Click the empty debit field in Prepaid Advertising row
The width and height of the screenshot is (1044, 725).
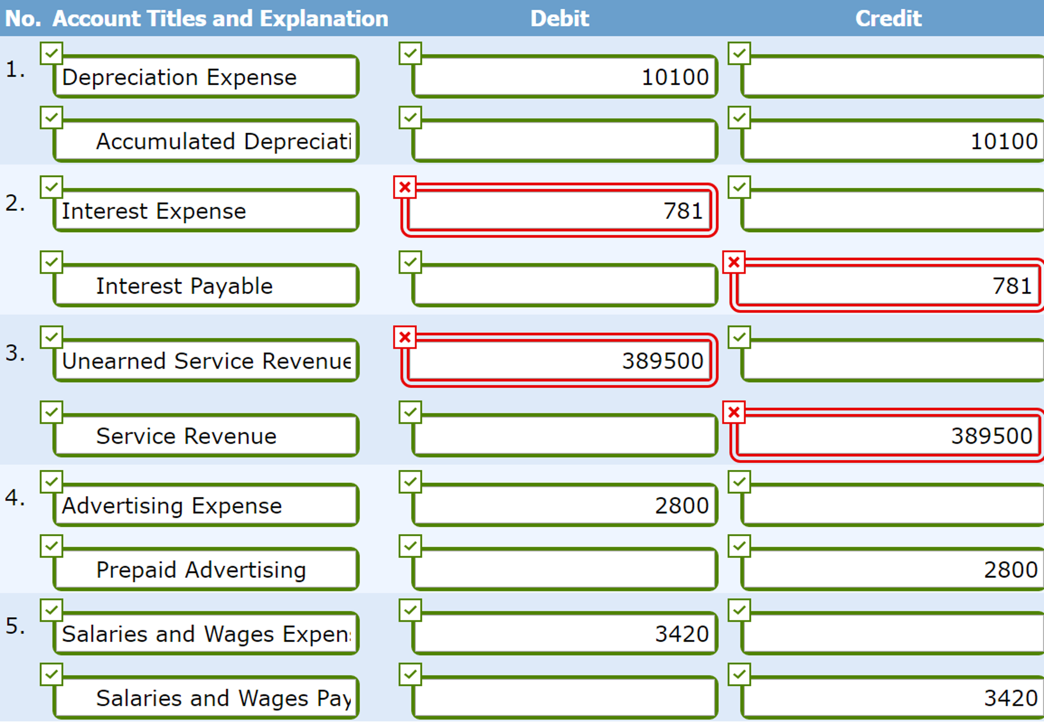click(565, 570)
